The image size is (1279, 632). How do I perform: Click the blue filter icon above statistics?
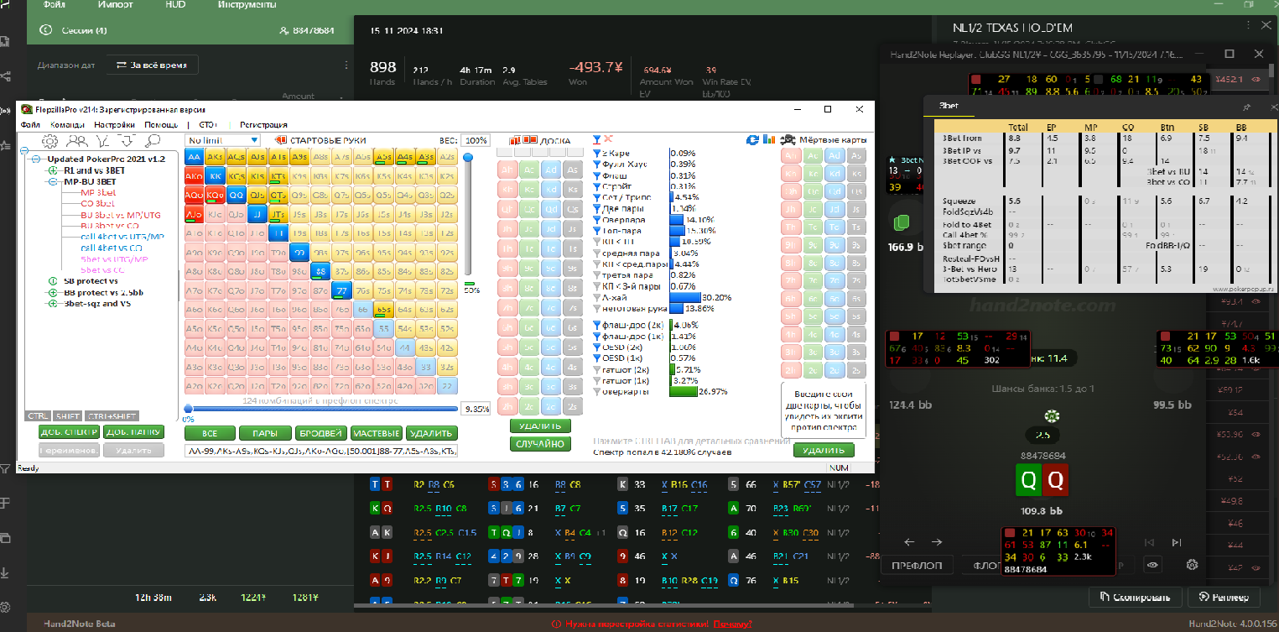pyautogui.click(x=596, y=139)
